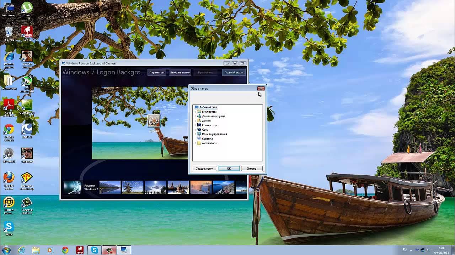The height and width of the screenshot is (255, 455).
Task: Select the orange sunset wallpaper thumbnail
Action: tap(201, 187)
